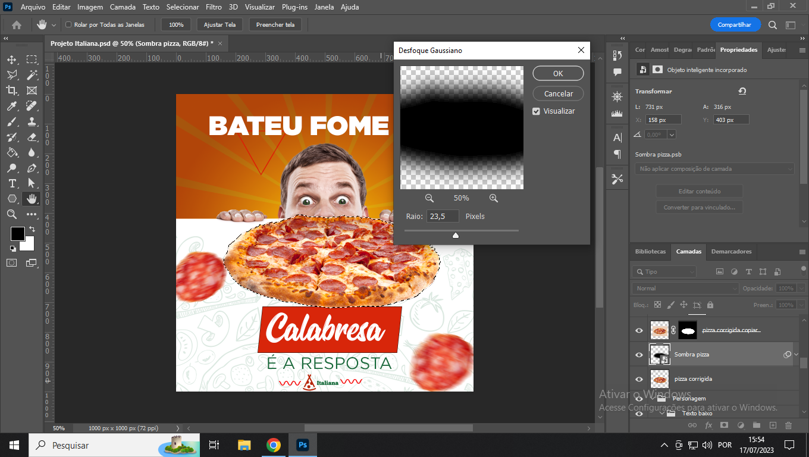Open the layer styles fx menu
Viewport: 809px width, 457px height.
[708, 425]
